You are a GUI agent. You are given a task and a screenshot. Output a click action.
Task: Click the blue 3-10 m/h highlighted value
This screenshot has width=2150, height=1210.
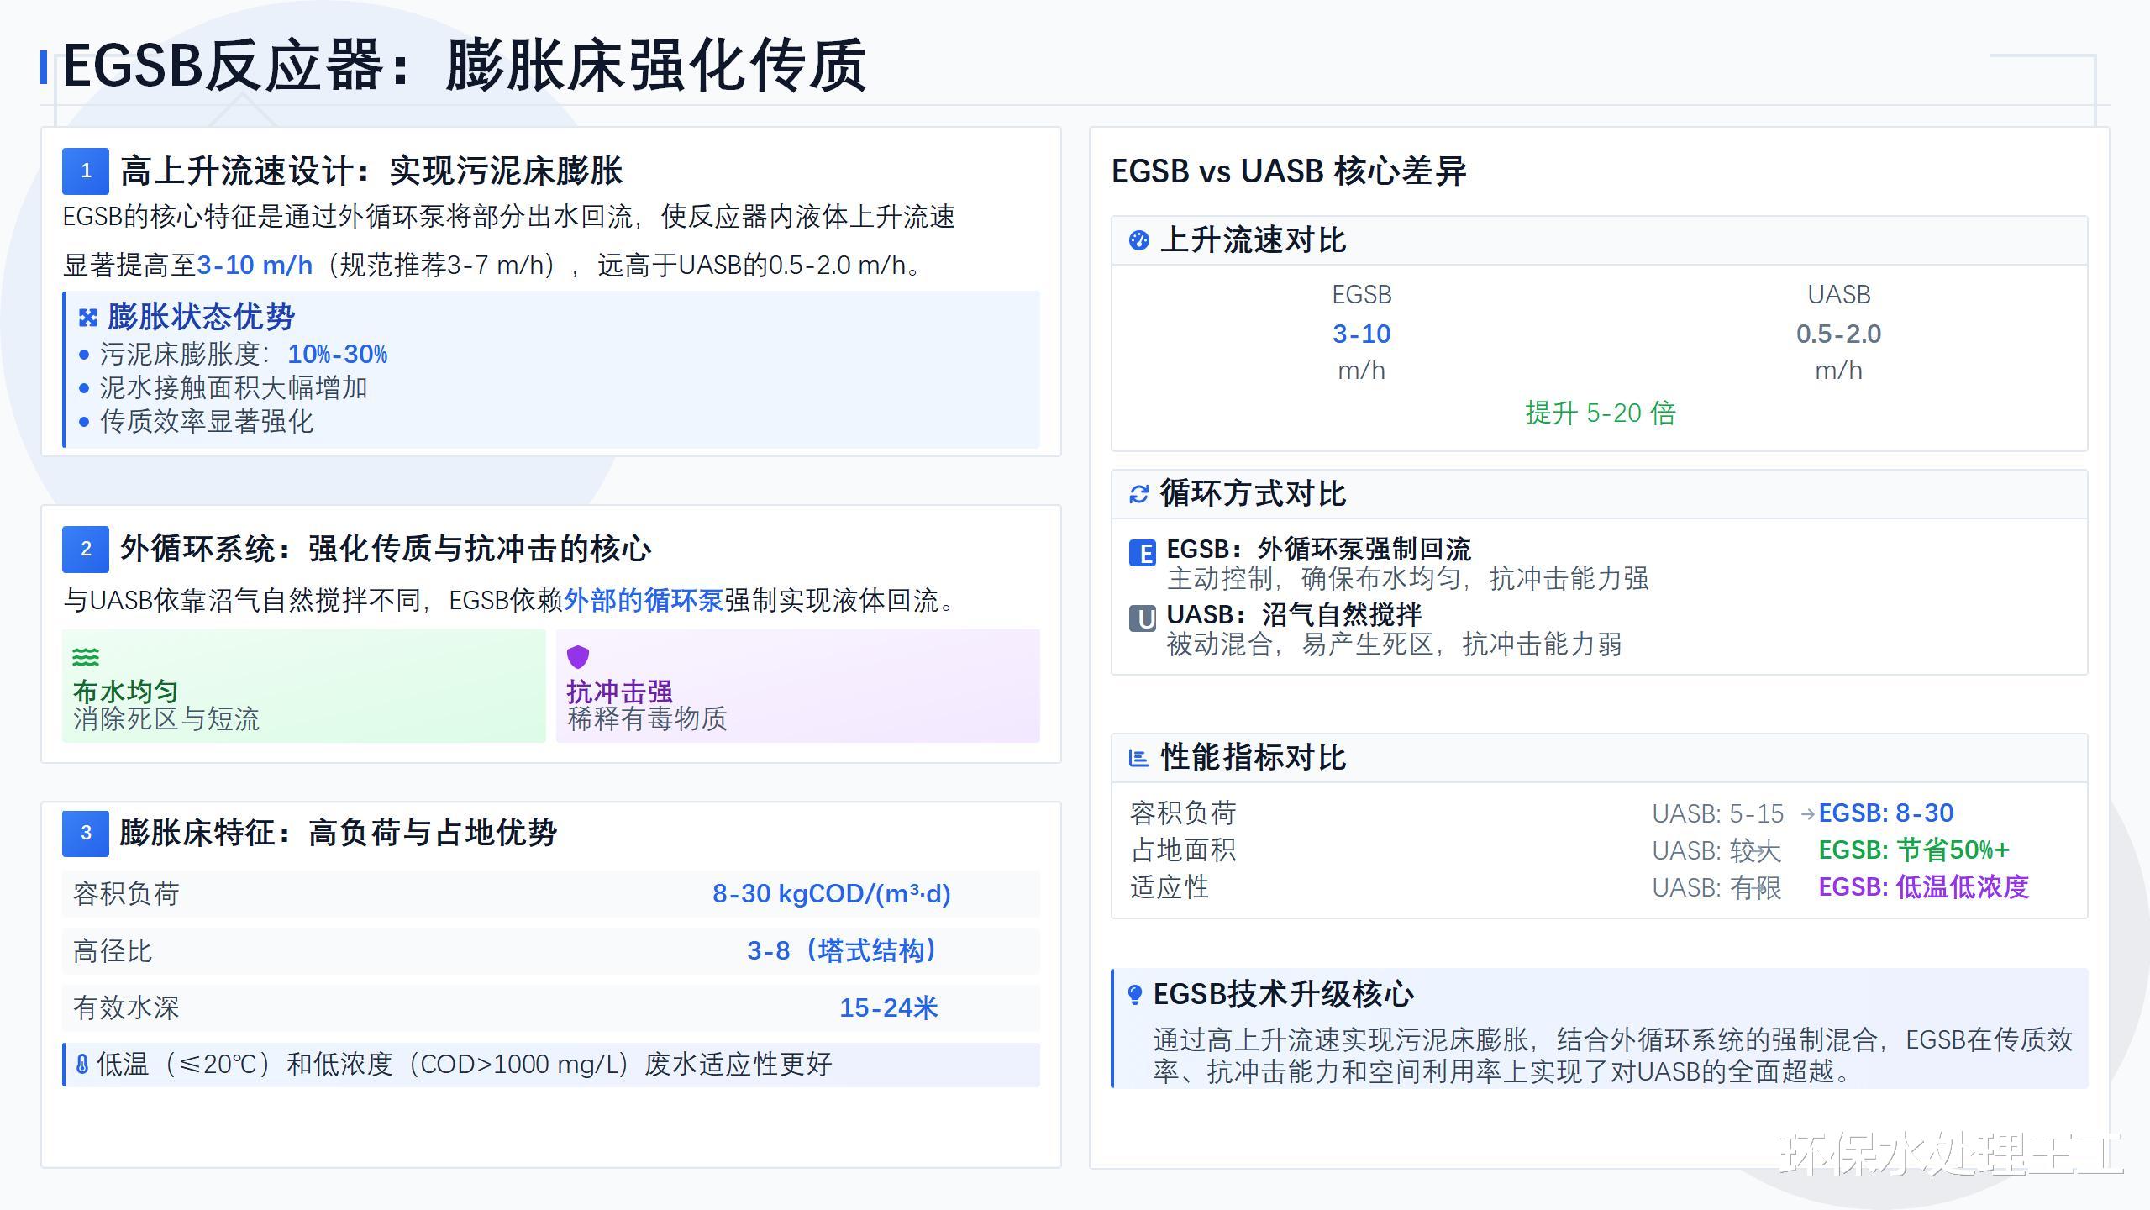click(x=255, y=266)
